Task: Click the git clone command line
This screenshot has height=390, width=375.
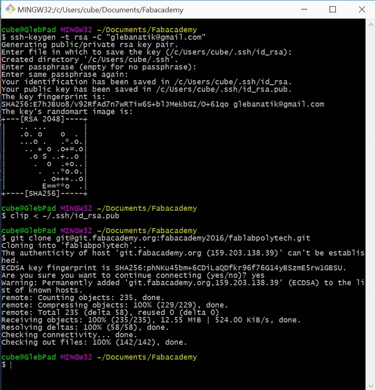Action: pos(156,238)
